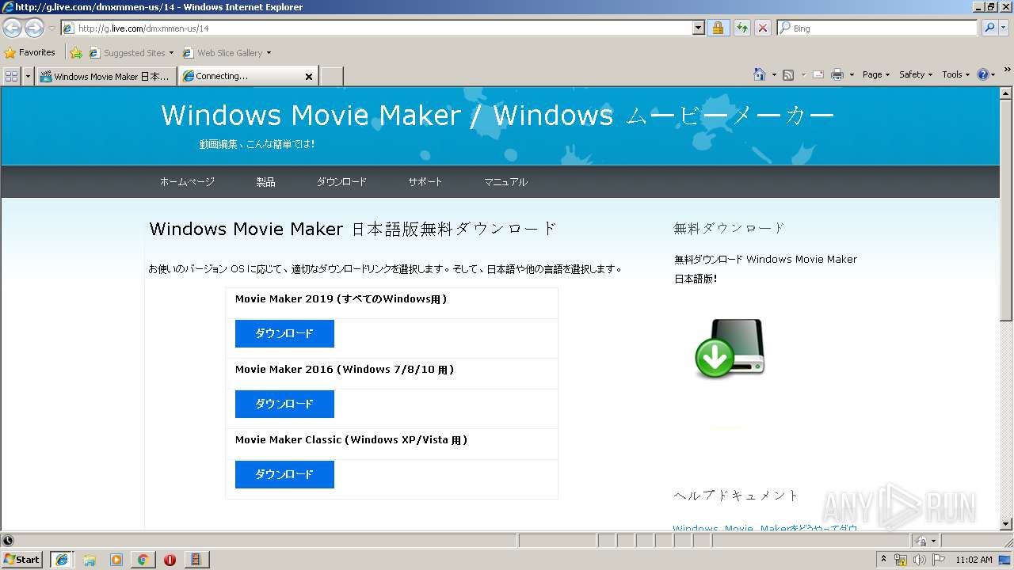Expand the address bar autocomplete dropdown

click(x=698, y=28)
